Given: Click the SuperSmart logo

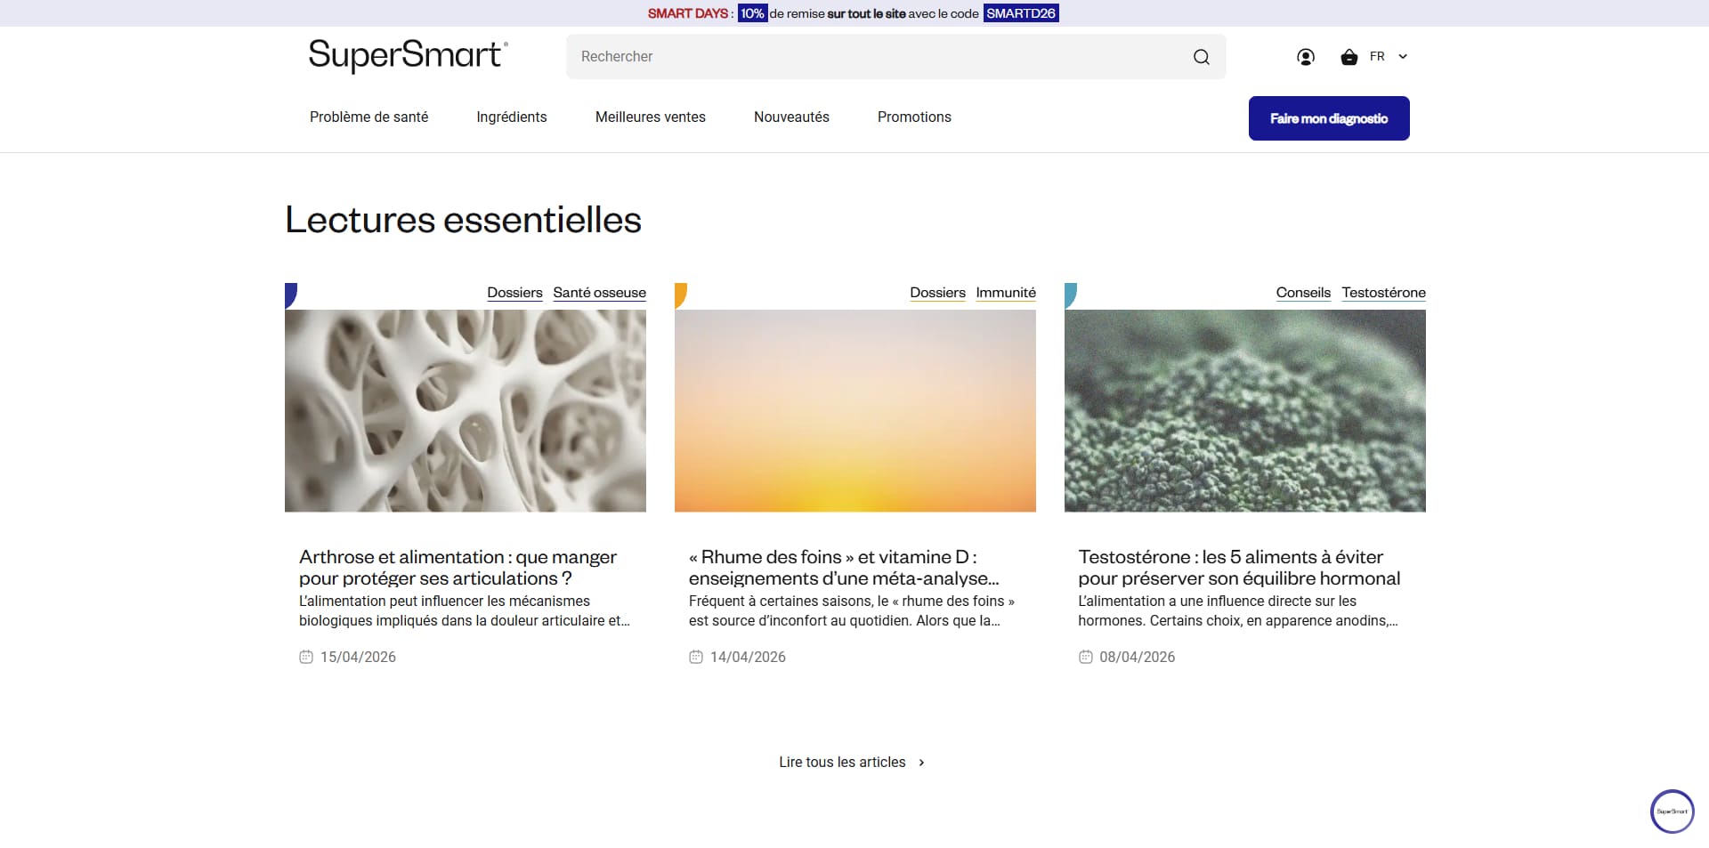Looking at the screenshot, I should pyautogui.click(x=408, y=55).
